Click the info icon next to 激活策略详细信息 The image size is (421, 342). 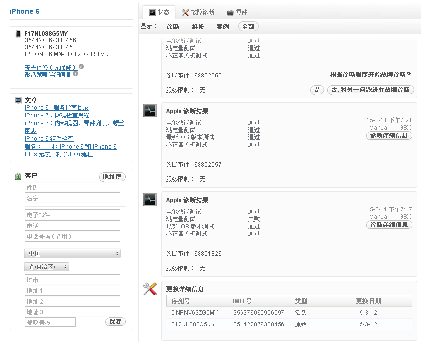pos(76,73)
